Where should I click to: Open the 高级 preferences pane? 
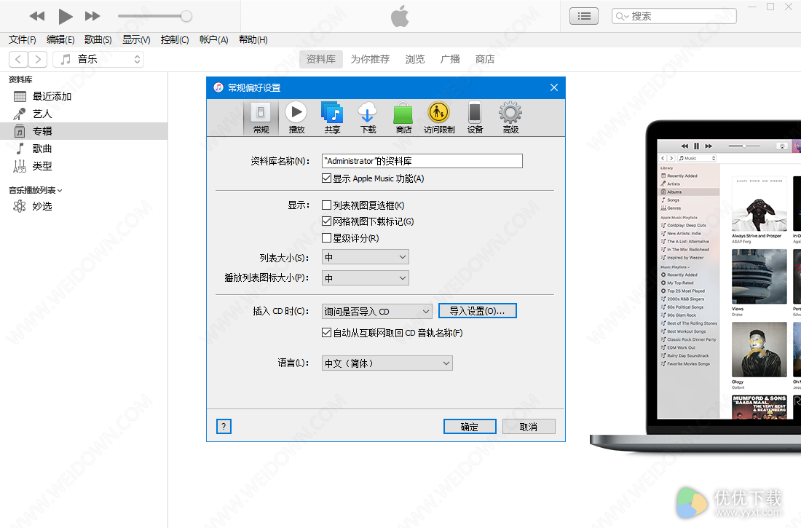(510, 118)
